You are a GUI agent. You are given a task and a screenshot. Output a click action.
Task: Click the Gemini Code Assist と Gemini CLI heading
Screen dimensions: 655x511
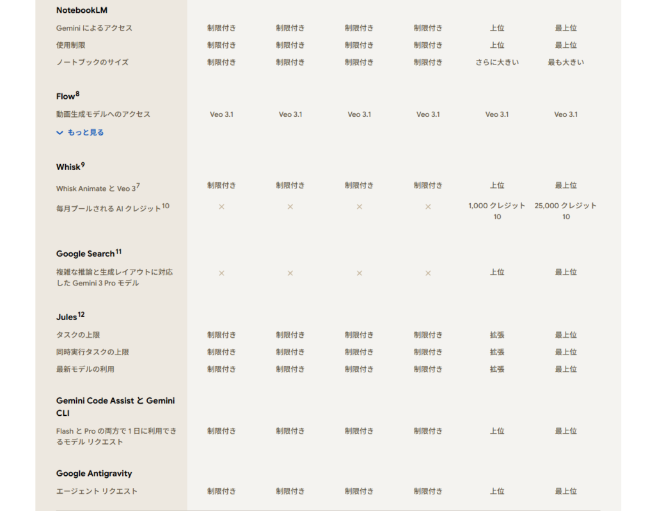pyautogui.click(x=115, y=407)
